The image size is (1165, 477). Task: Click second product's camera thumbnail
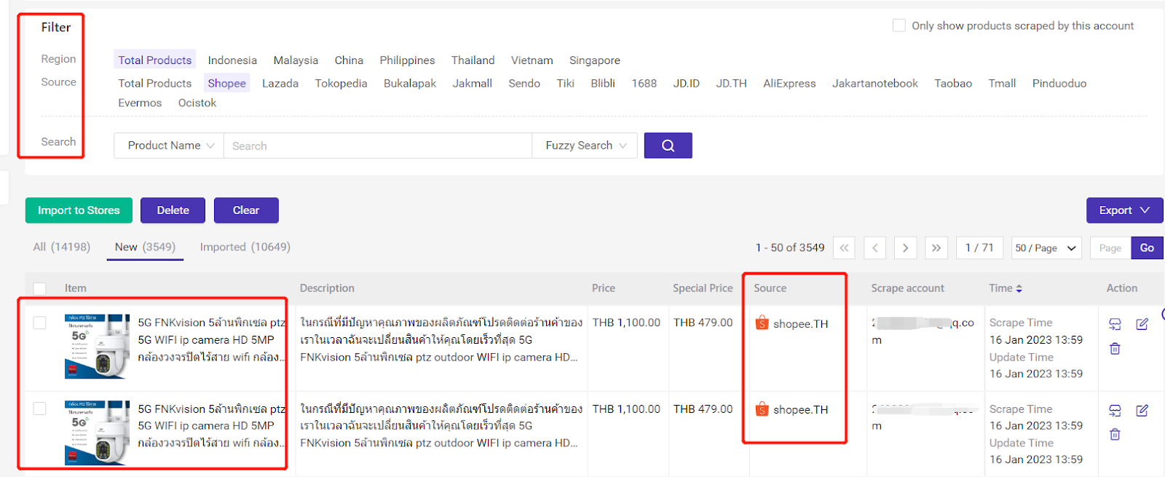click(97, 433)
